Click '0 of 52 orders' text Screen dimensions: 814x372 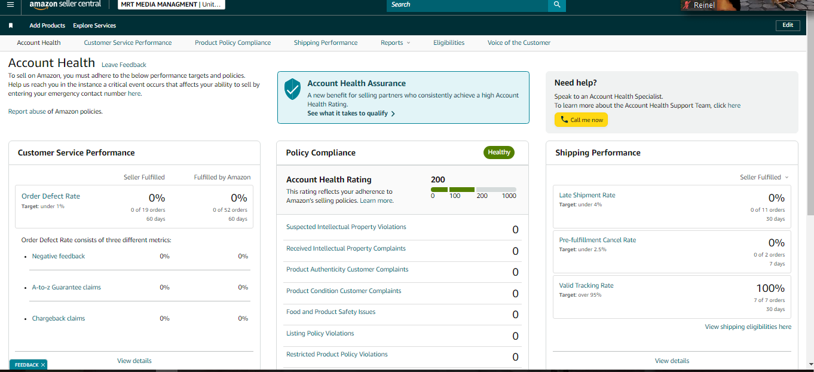(x=230, y=210)
